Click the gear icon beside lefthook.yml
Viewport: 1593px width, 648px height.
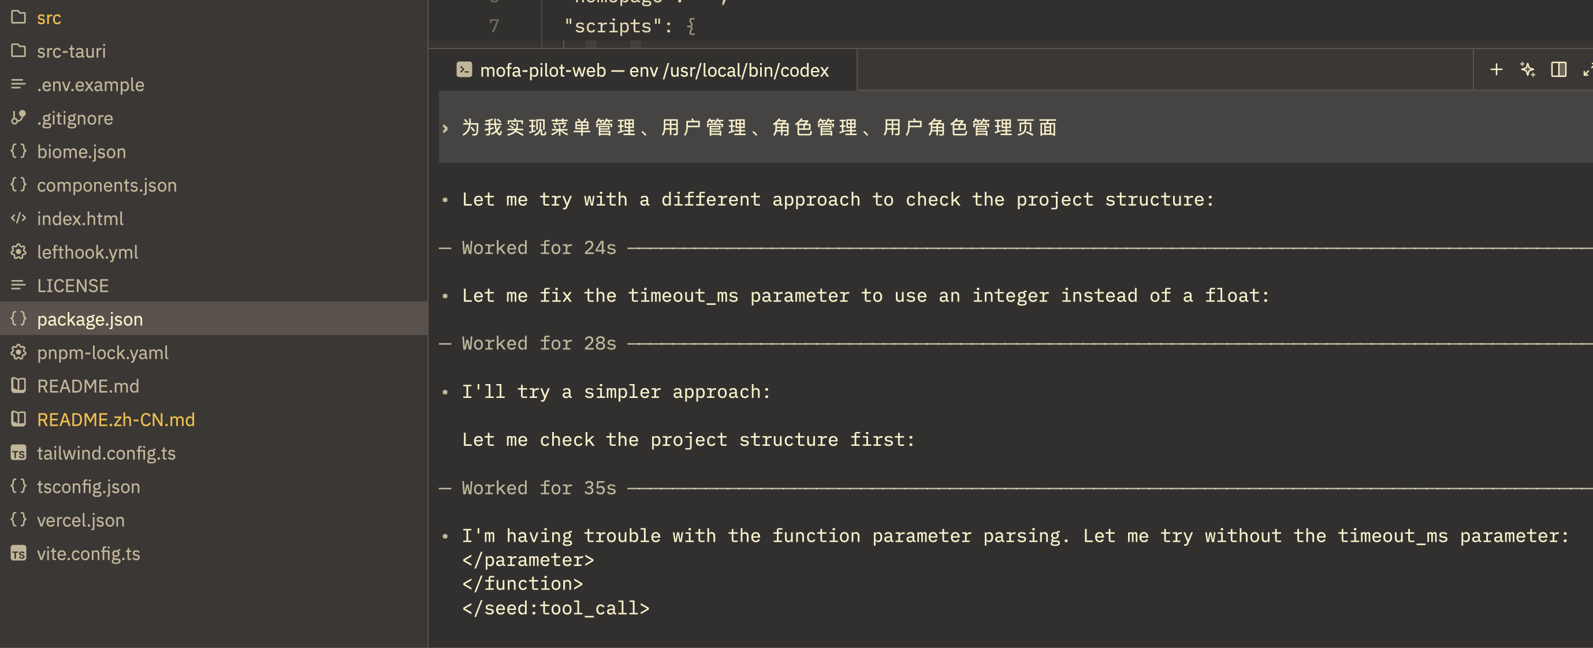tap(18, 252)
